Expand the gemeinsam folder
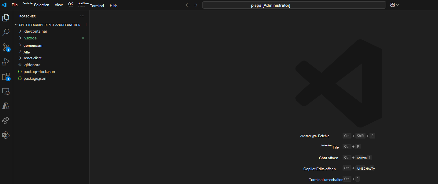The height and width of the screenshot is (184, 438). tap(20, 45)
